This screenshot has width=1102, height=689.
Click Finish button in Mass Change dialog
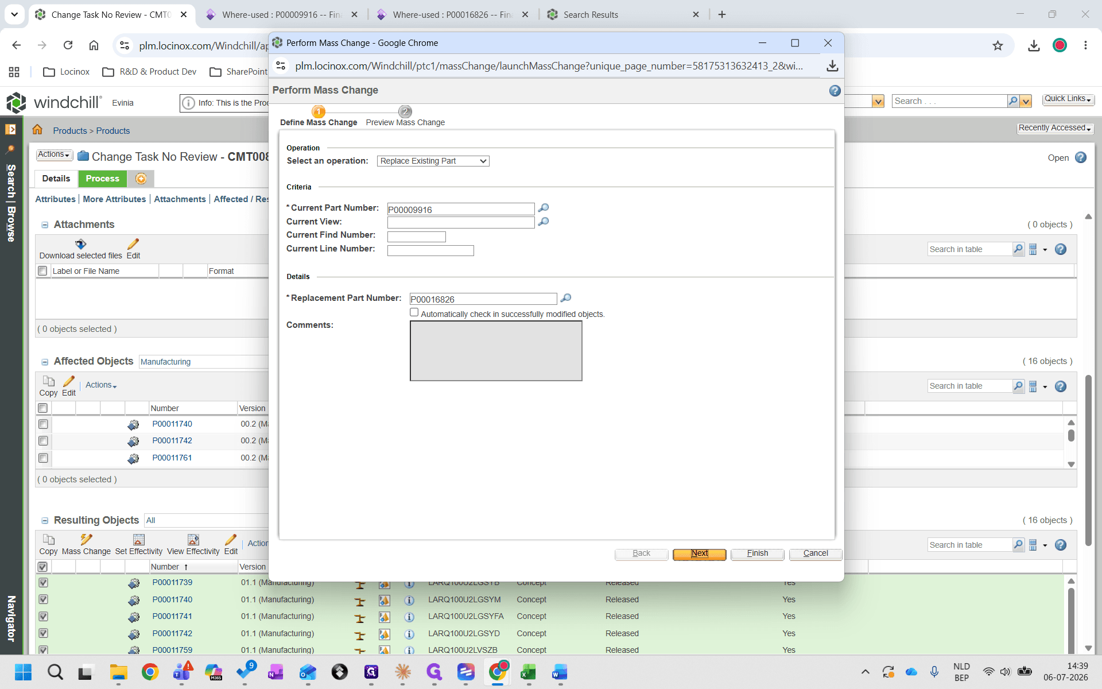click(758, 553)
